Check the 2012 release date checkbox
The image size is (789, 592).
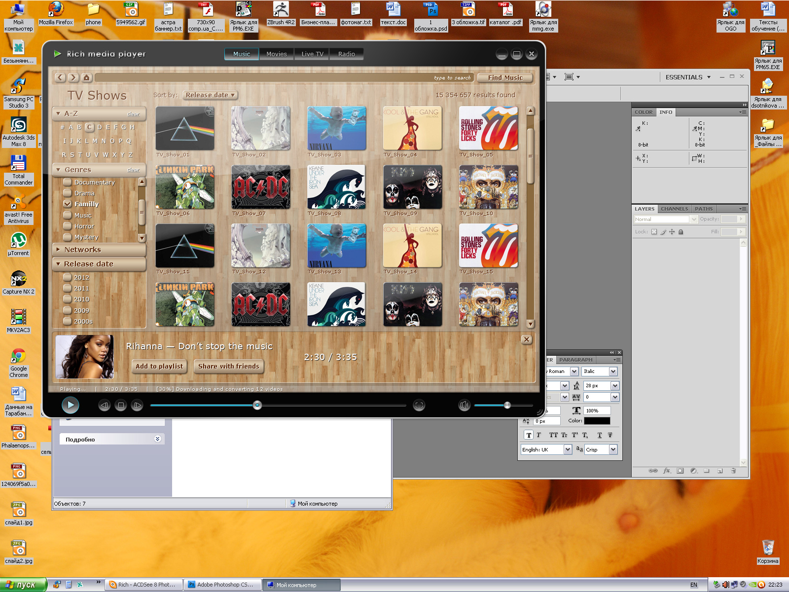pyautogui.click(x=68, y=277)
